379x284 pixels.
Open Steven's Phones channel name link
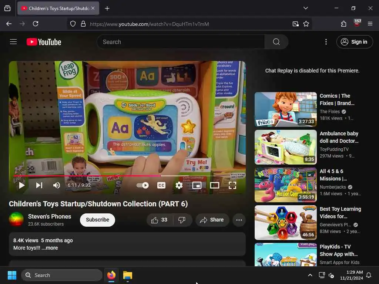click(x=50, y=216)
